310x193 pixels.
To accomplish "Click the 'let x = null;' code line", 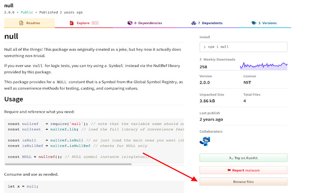I will click(23, 186).
